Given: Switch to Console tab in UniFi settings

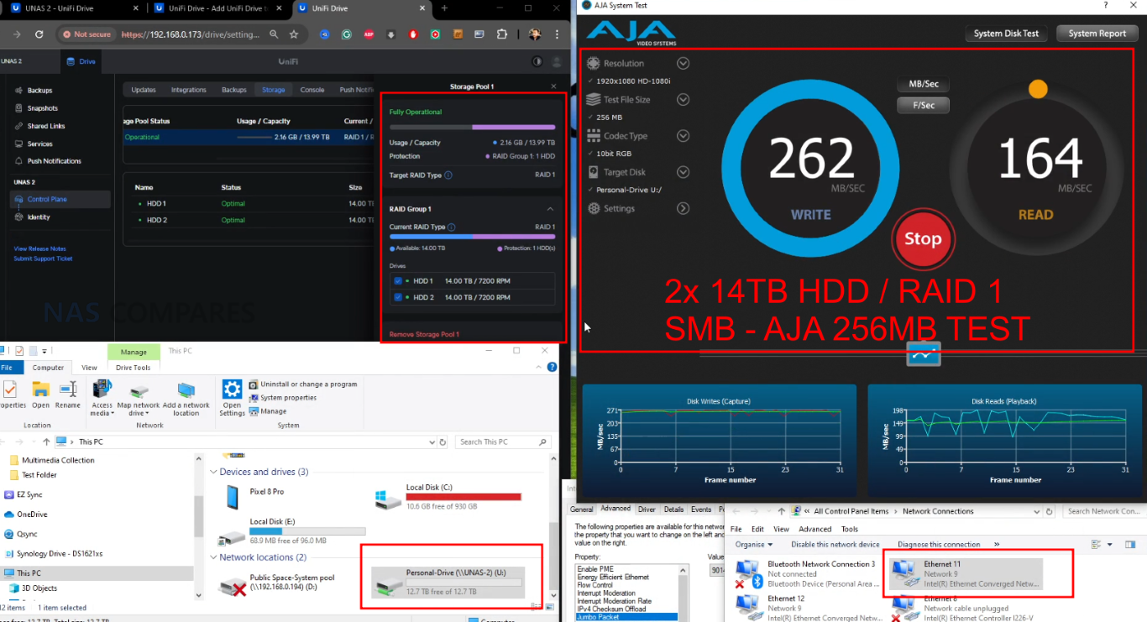Looking at the screenshot, I should tap(312, 90).
